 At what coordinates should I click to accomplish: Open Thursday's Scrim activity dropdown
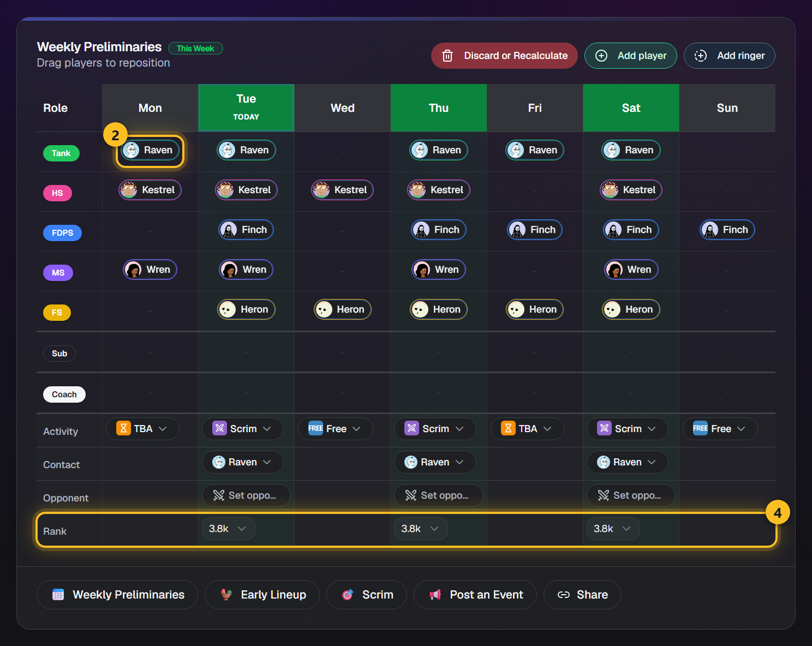(435, 429)
